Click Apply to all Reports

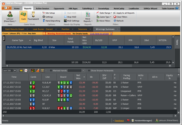[x=124, y=13]
